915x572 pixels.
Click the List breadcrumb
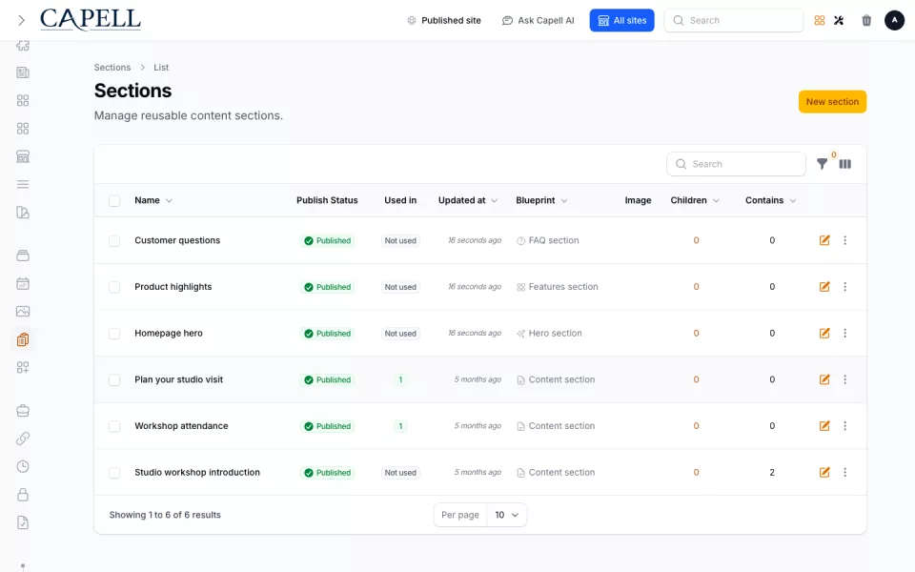pyautogui.click(x=161, y=67)
